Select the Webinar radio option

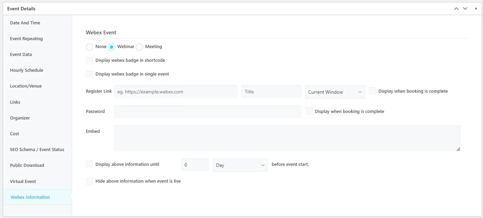pos(112,47)
